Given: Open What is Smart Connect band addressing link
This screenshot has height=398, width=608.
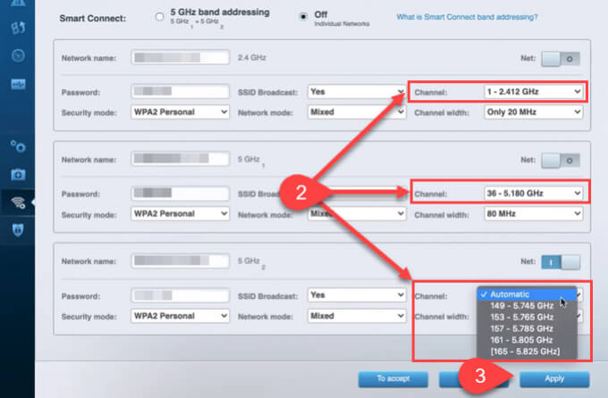Looking at the screenshot, I should (x=467, y=17).
